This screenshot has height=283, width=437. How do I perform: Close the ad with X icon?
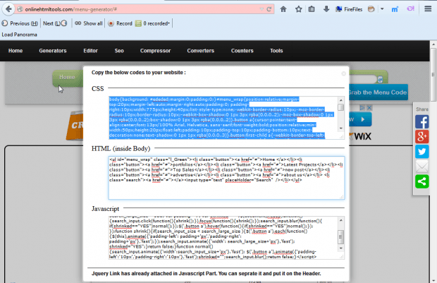[369, 108]
